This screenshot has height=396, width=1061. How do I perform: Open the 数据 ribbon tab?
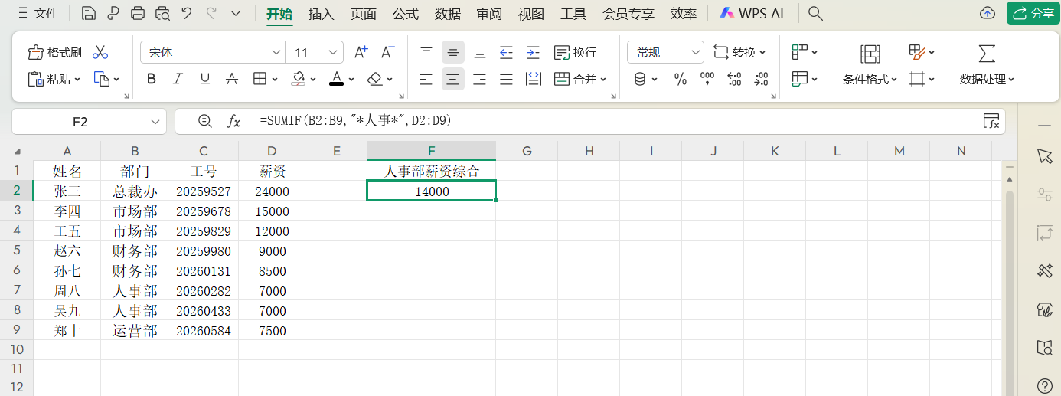pos(448,14)
